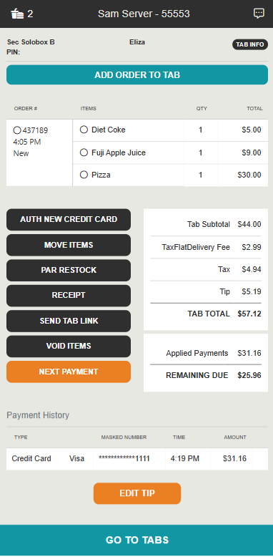Viewport: 273px width, 557px height.
Task: Open PAR RESTOCK
Action: pyautogui.click(x=69, y=271)
